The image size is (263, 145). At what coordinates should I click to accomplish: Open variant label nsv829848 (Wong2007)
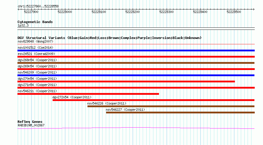click(x=35, y=41)
